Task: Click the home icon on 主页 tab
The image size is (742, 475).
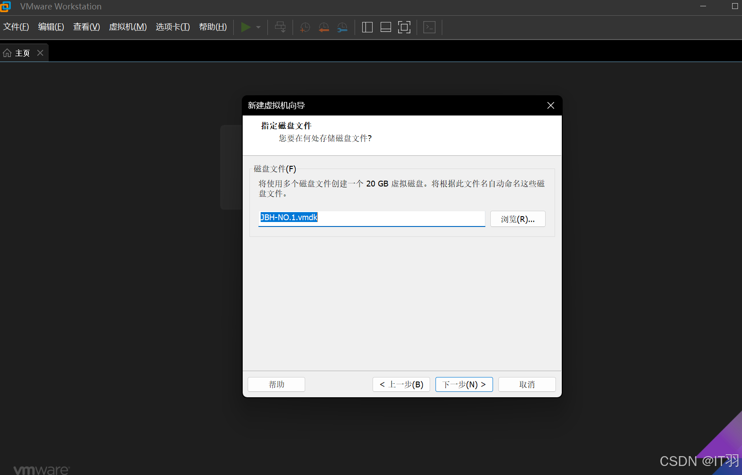Action: point(7,53)
